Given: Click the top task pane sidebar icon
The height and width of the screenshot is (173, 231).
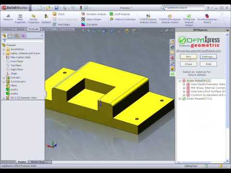Looking at the screenshot, I should click(x=172, y=42).
